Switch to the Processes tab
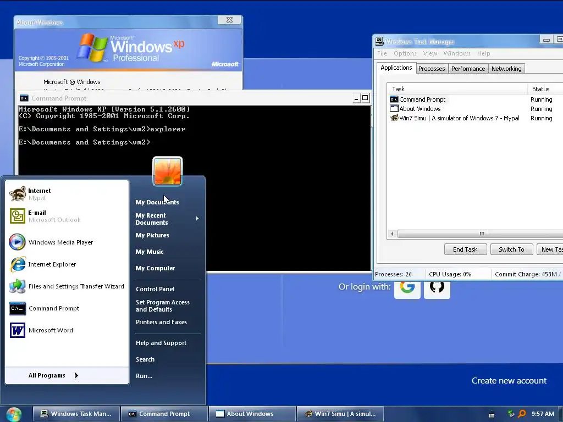The width and height of the screenshot is (563, 422). coord(432,69)
